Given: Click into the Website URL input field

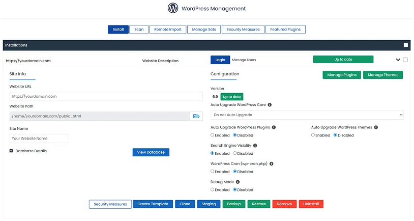Looking at the screenshot, I should (x=106, y=96).
